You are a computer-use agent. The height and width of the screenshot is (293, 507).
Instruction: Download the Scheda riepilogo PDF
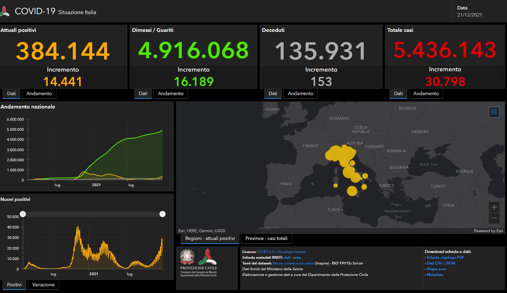point(445,257)
